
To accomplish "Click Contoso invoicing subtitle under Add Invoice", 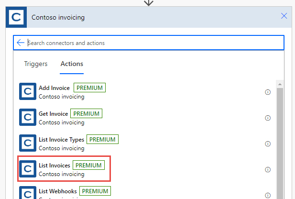I will tap(62, 97).
